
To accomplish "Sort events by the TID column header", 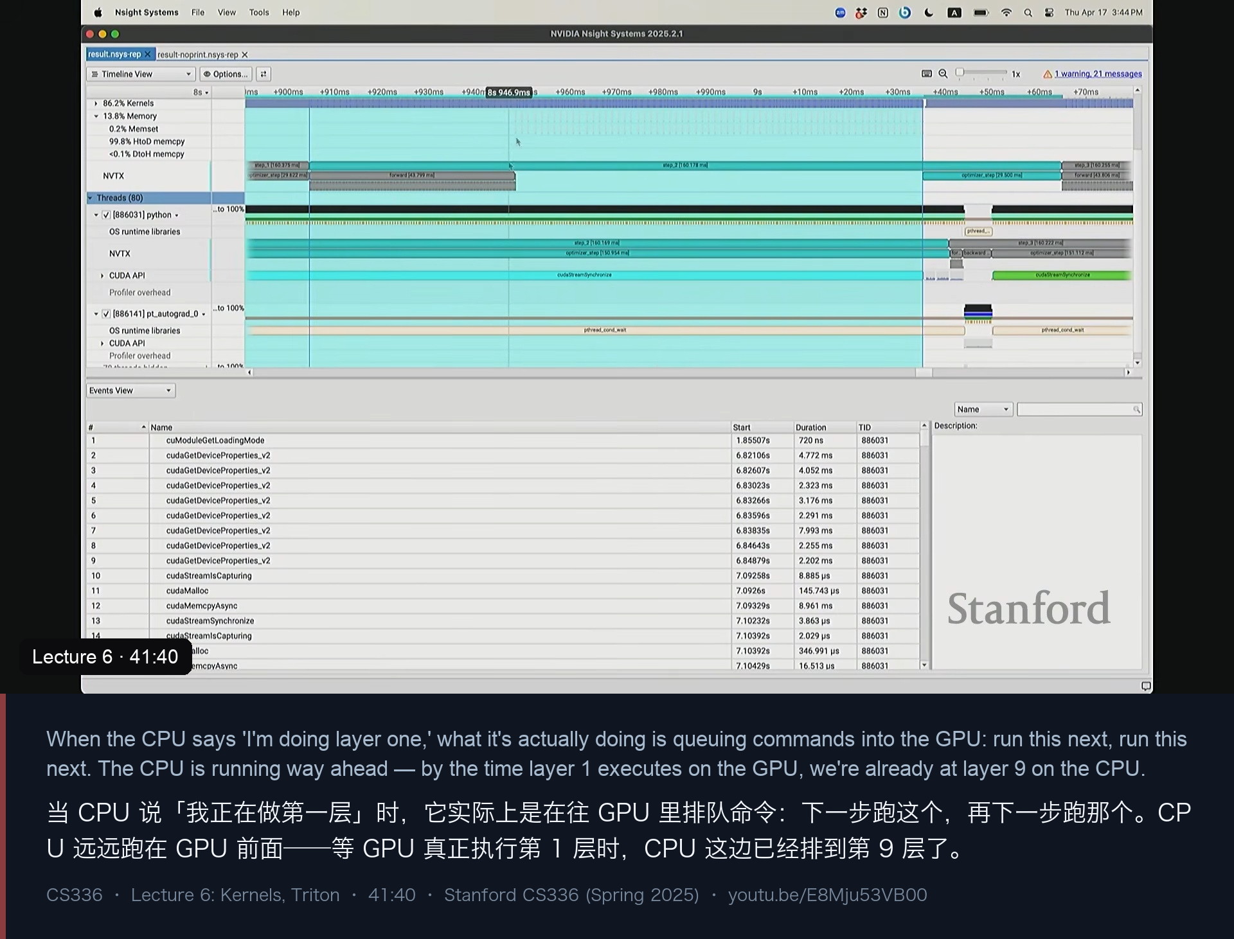I will coord(888,427).
